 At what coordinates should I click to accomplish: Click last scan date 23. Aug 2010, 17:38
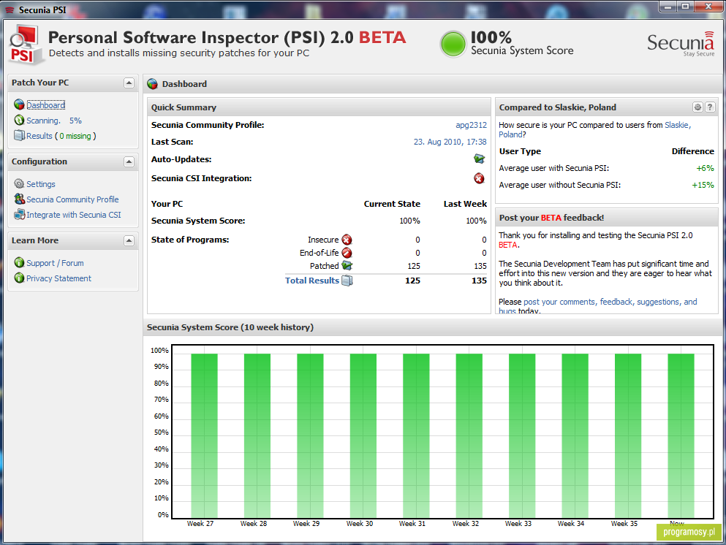tap(450, 142)
